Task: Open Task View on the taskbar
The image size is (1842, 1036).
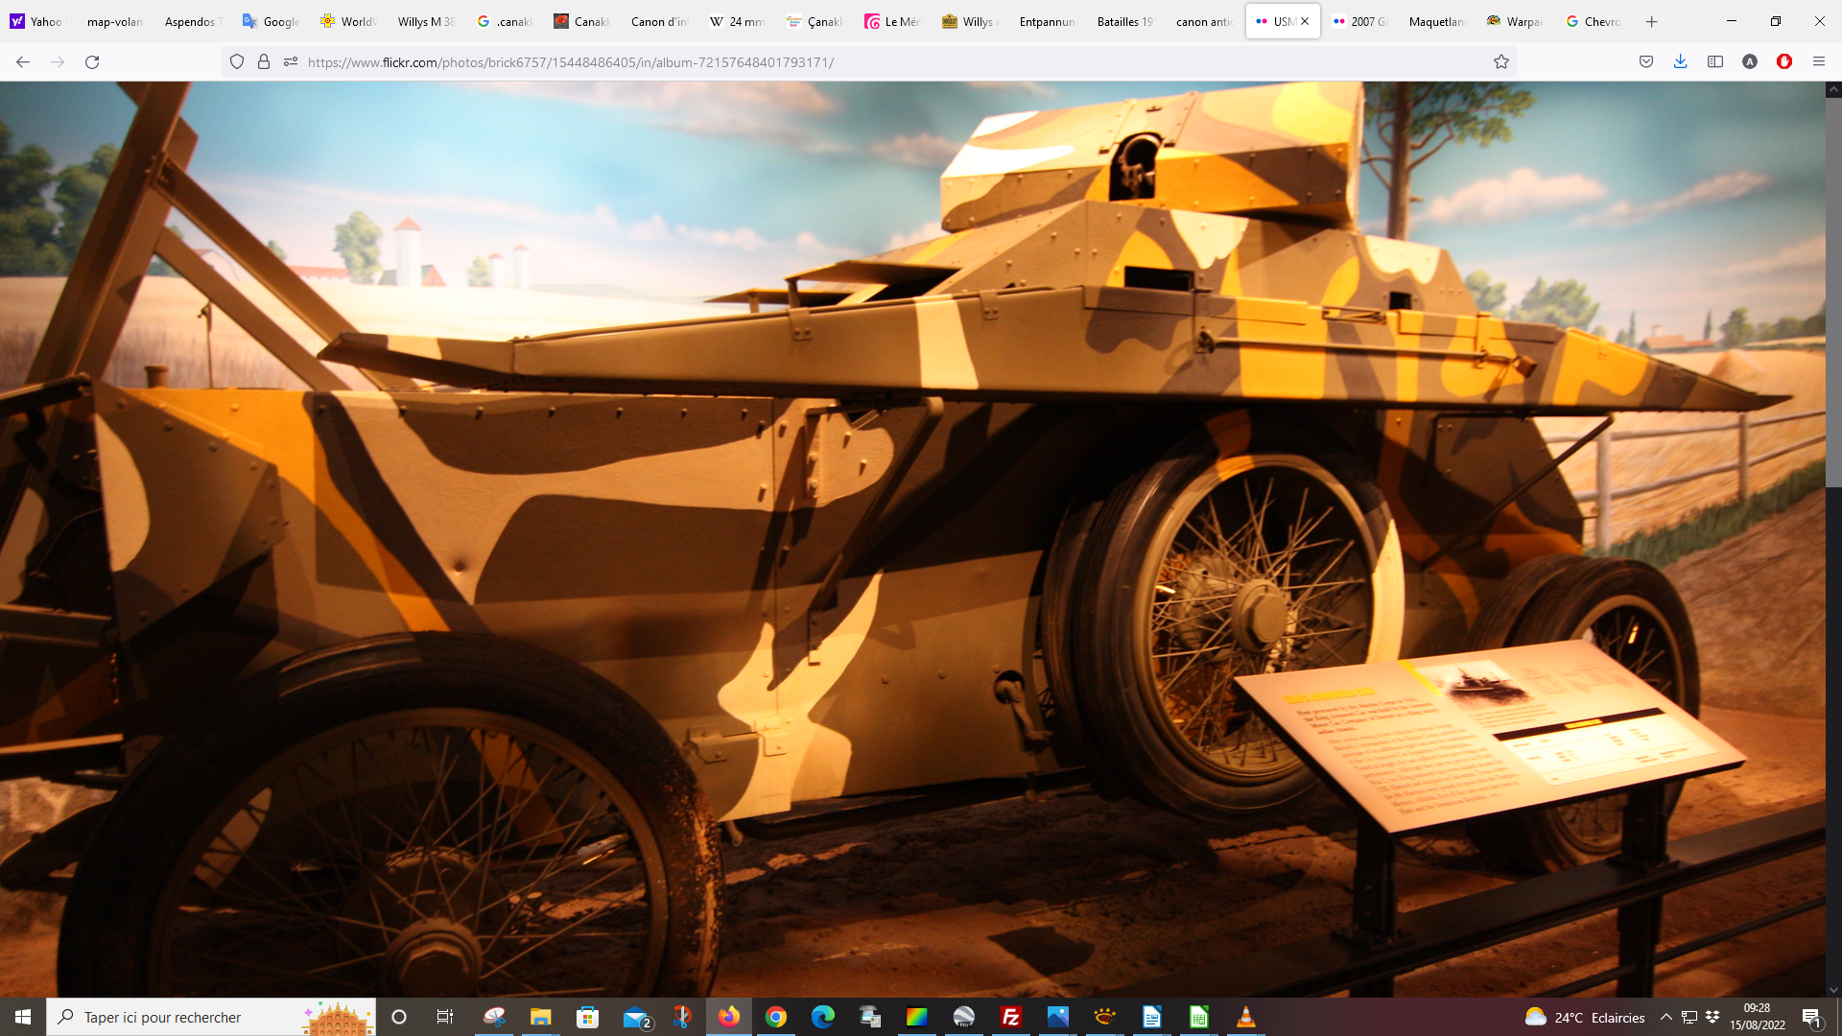Action: click(445, 1017)
